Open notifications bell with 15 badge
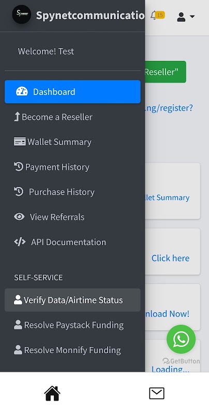Viewport: 209px width, 413px height. [158, 15]
